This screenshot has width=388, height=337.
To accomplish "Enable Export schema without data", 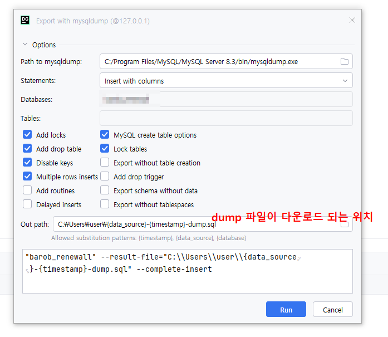I will 105,190.
